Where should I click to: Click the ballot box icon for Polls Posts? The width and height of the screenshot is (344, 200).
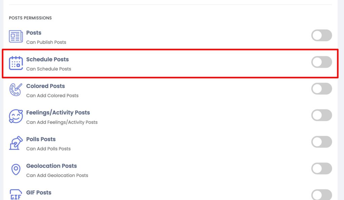coord(16,143)
